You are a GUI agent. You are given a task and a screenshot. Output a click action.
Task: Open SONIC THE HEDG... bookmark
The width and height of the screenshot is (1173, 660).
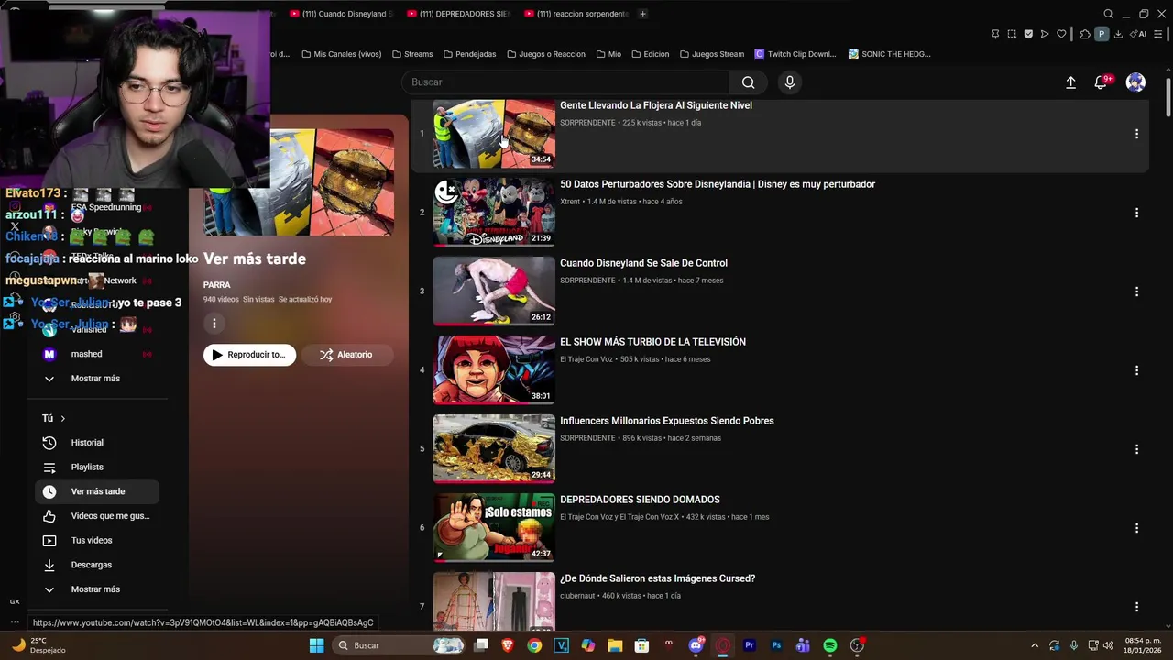click(889, 54)
